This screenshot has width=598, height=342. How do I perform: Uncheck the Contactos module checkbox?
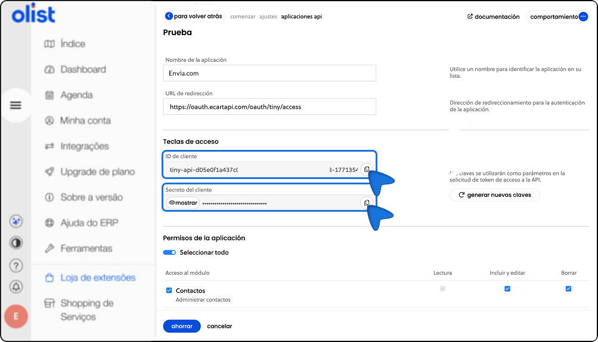coord(169,291)
